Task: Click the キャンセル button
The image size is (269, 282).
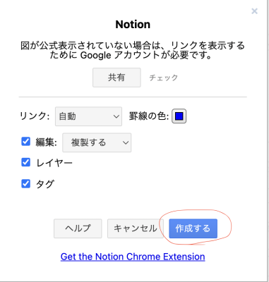Action: pyautogui.click(x=136, y=228)
